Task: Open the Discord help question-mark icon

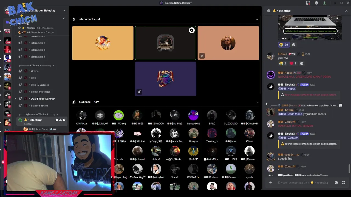Action: pyautogui.click(x=316, y=3)
